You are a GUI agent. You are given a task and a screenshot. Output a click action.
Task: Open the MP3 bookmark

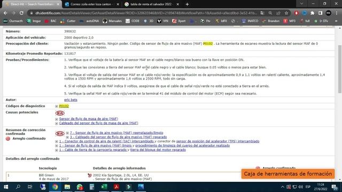coord(290,21)
